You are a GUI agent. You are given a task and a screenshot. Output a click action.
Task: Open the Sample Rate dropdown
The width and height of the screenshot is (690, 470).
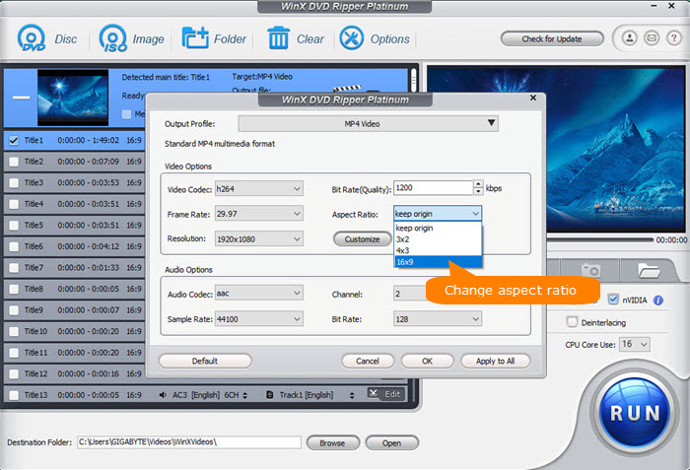tap(258, 318)
